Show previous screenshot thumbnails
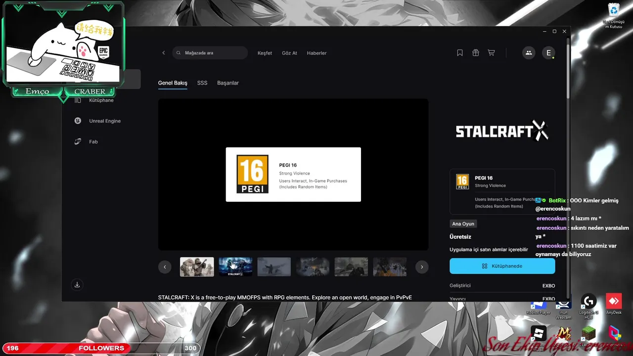The height and width of the screenshot is (356, 633). click(165, 267)
